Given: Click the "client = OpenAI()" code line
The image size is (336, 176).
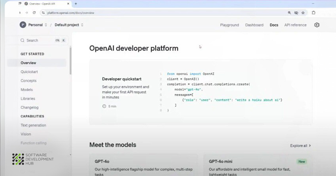Looking at the screenshot, I should [183, 79].
